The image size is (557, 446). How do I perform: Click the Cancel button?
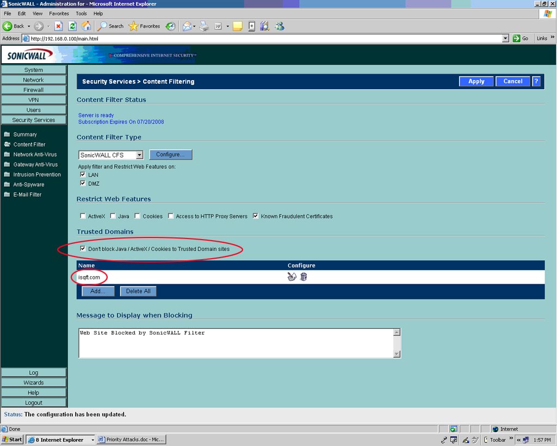(x=512, y=81)
